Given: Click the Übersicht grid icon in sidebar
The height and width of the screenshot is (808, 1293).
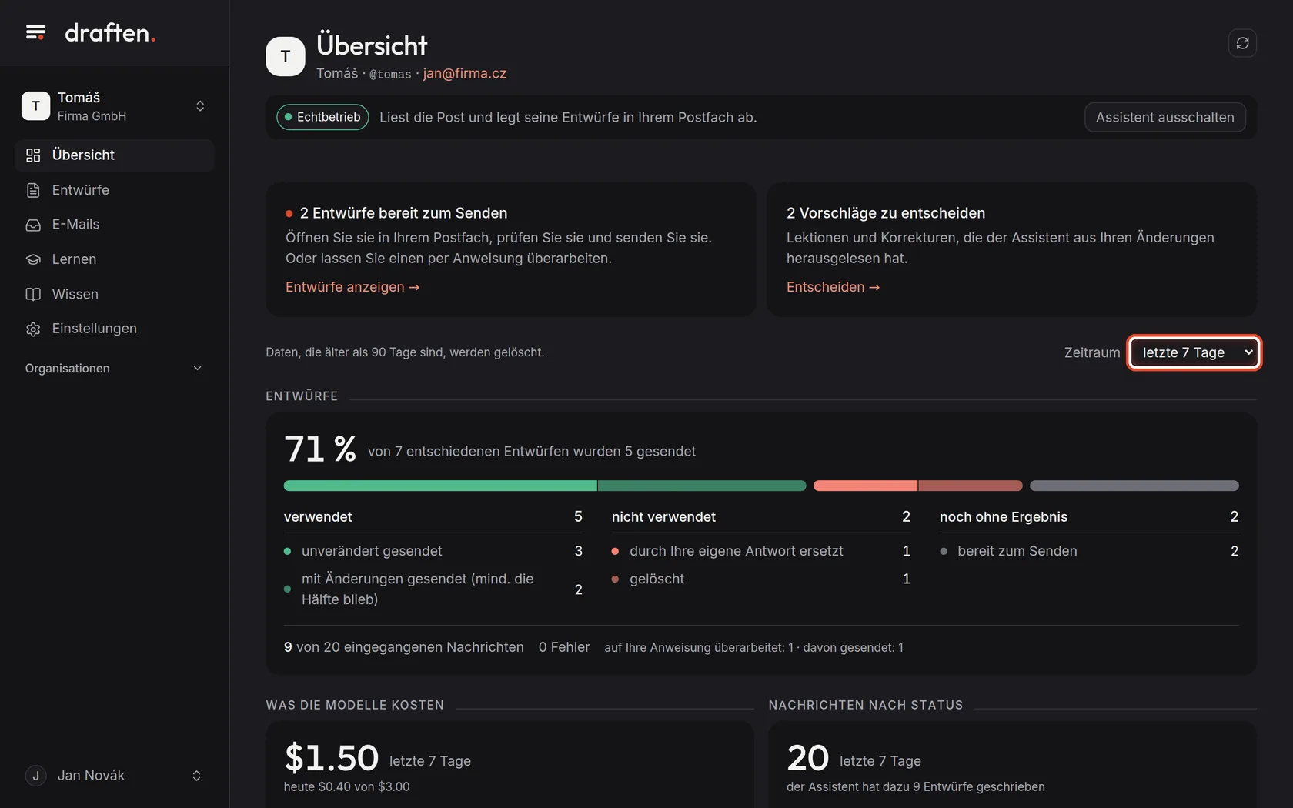Looking at the screenshot, I should tap(33, 155).
